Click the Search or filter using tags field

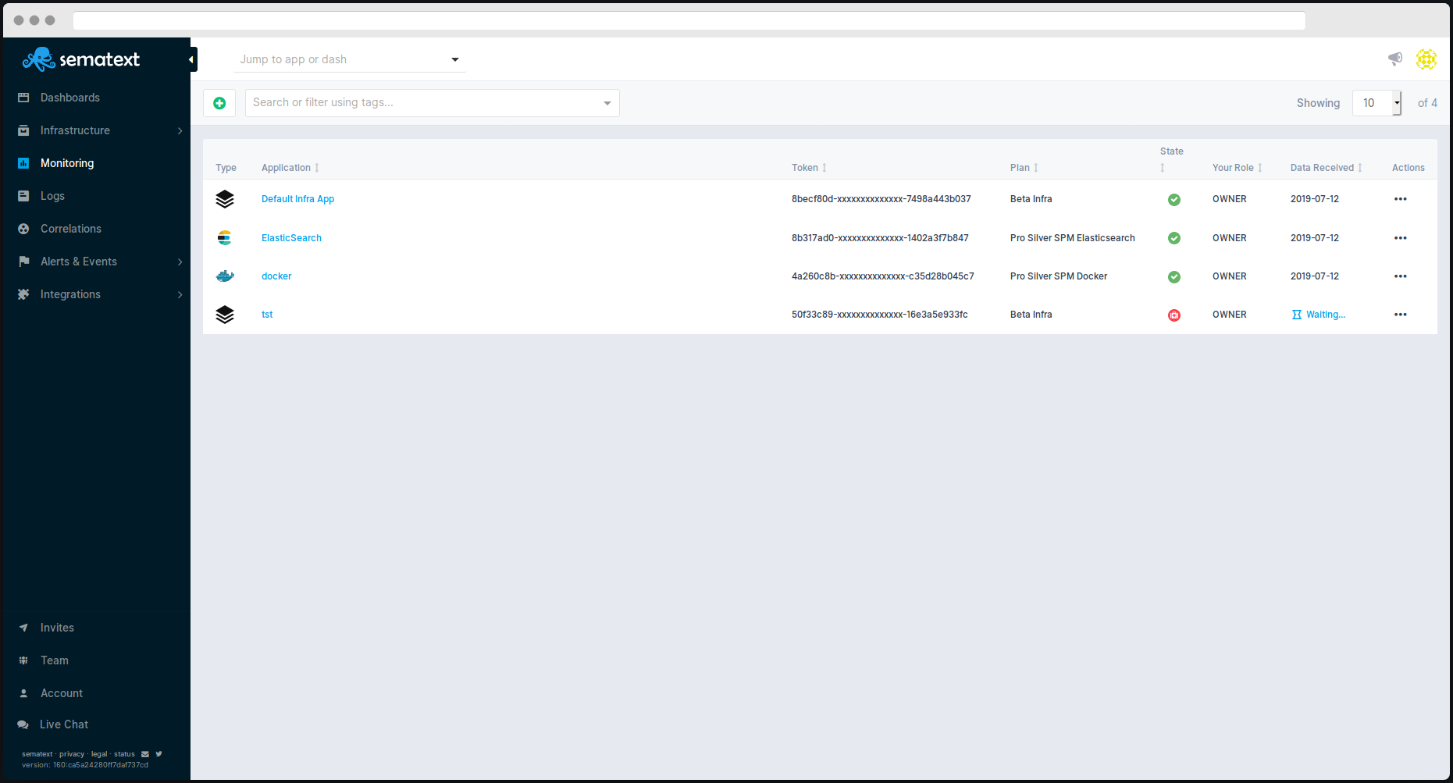pyautogui.click(x=433, y=103)
